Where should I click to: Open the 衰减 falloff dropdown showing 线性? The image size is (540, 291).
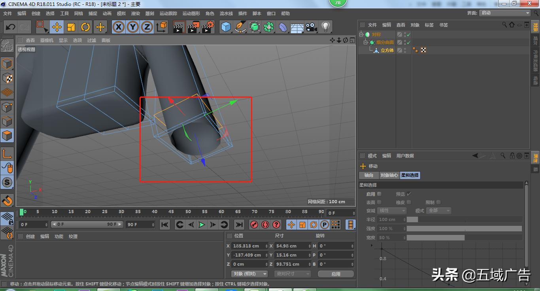[391, 210]
